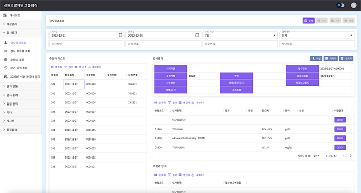Download results with 엑셀 button
Screen dimensions: 361x193
(316, 58)
